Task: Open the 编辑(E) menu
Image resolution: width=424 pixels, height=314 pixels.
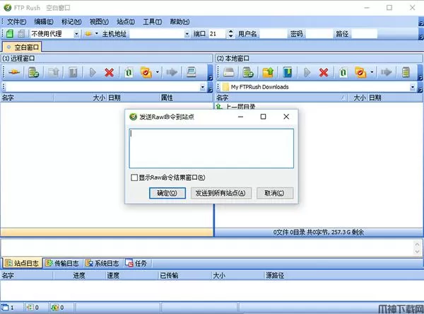Action: (x=44, y=22)
